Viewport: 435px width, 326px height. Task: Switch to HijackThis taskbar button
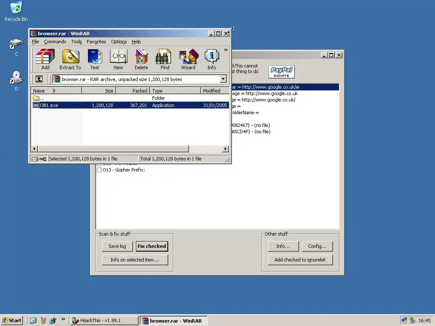(x=104, y=320)
